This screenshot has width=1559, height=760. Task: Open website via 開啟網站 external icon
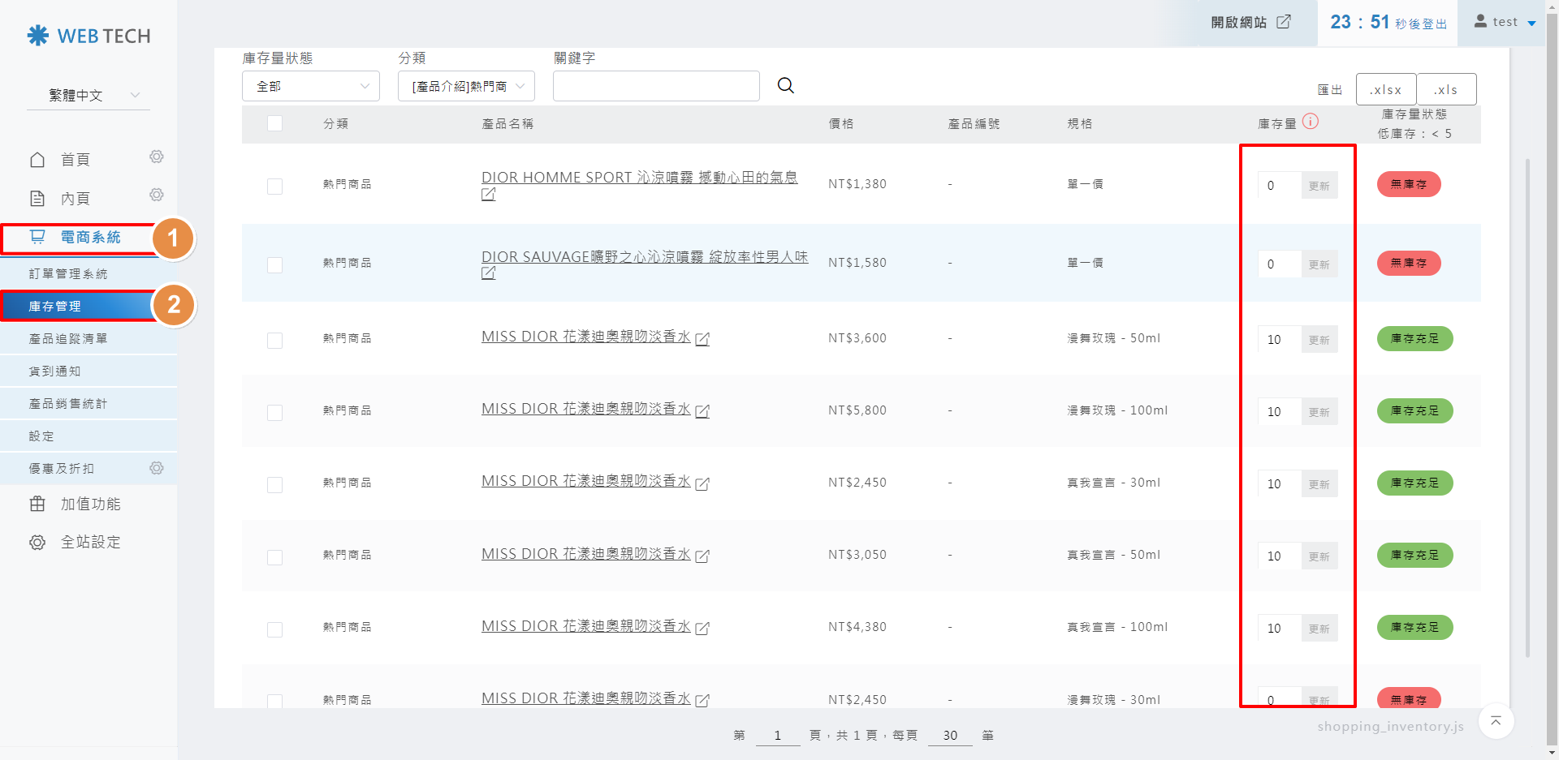(x=1284, y=22)
